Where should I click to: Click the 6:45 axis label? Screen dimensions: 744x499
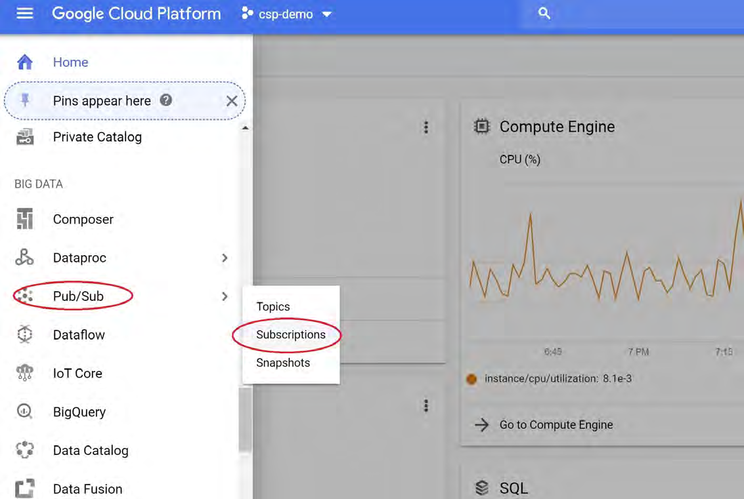[553, 351]
